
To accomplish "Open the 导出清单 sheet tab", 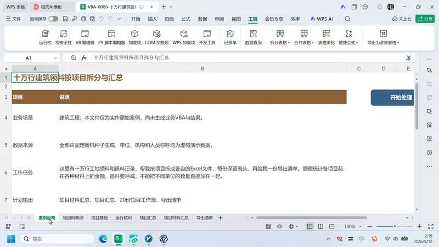I will point(204,218).
